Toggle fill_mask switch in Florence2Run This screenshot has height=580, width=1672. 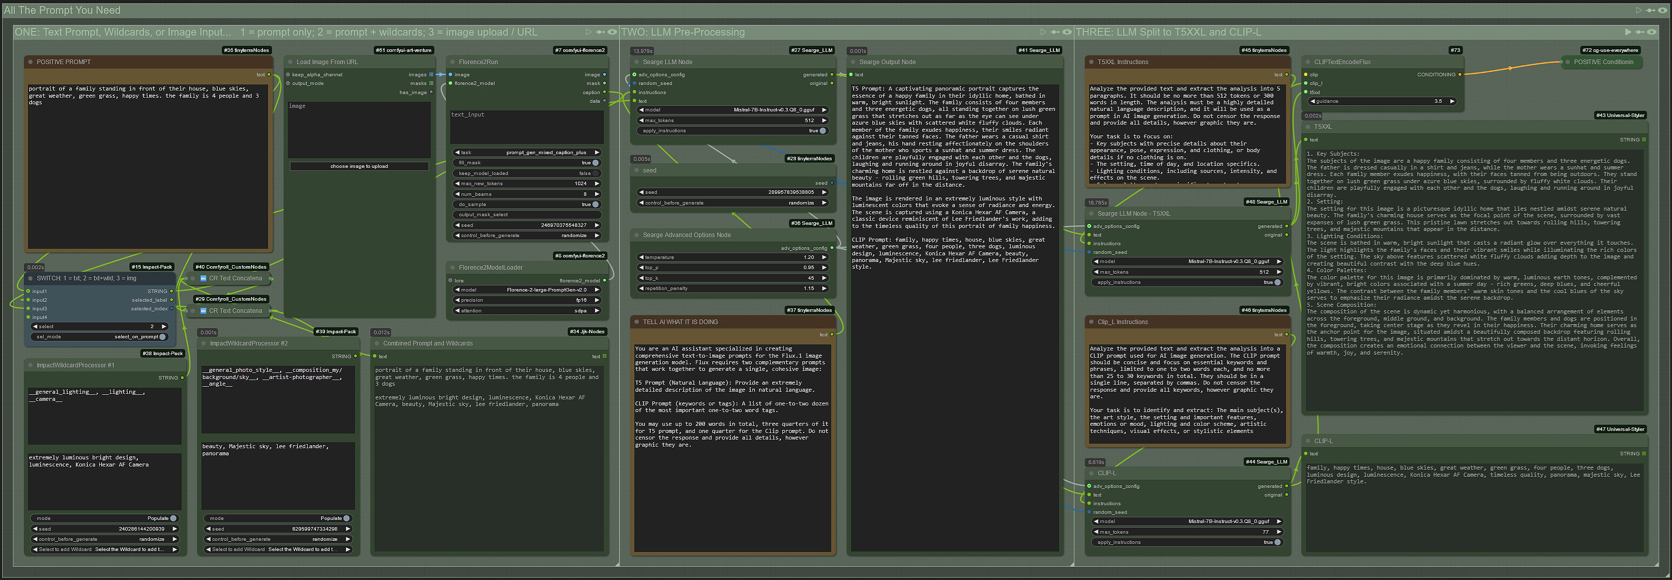pyautogui.click(x=595, y=163)
